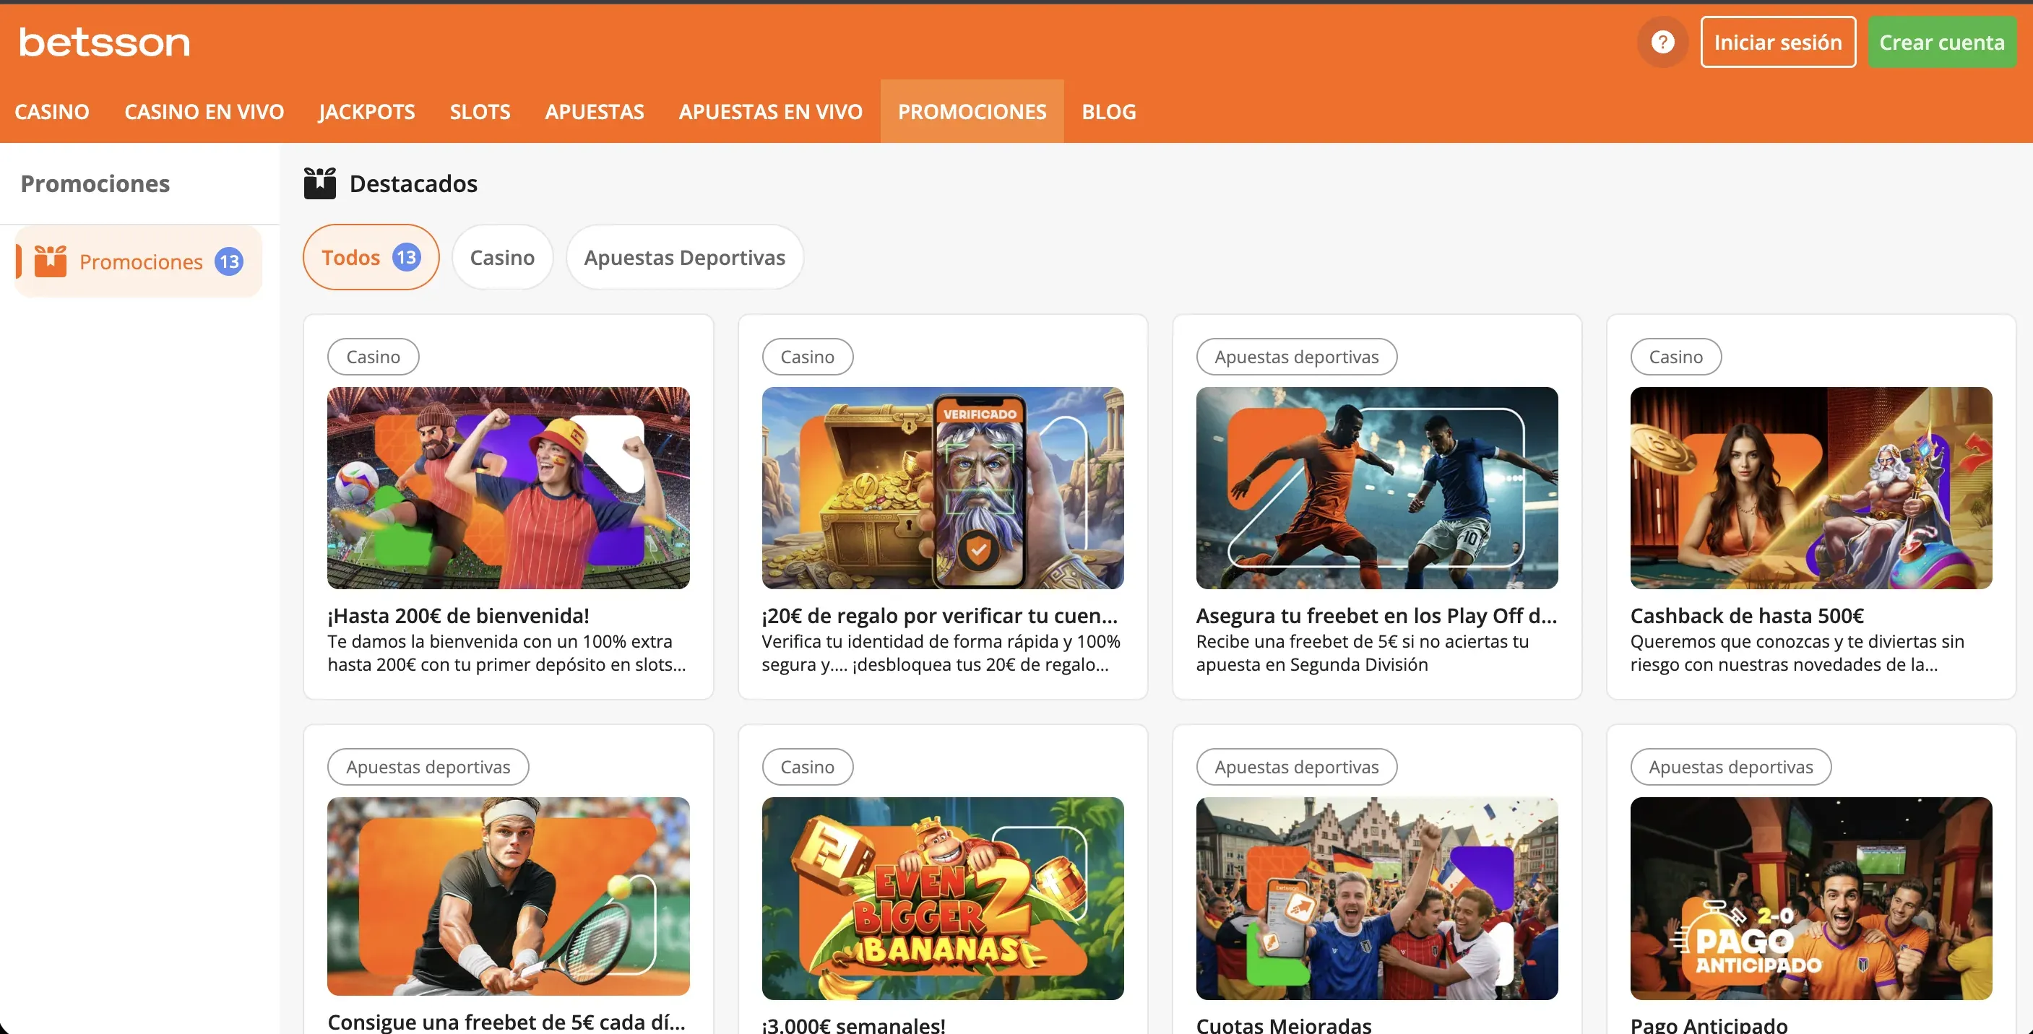Go to CASINO EN VIVO section

click(204, 111)
